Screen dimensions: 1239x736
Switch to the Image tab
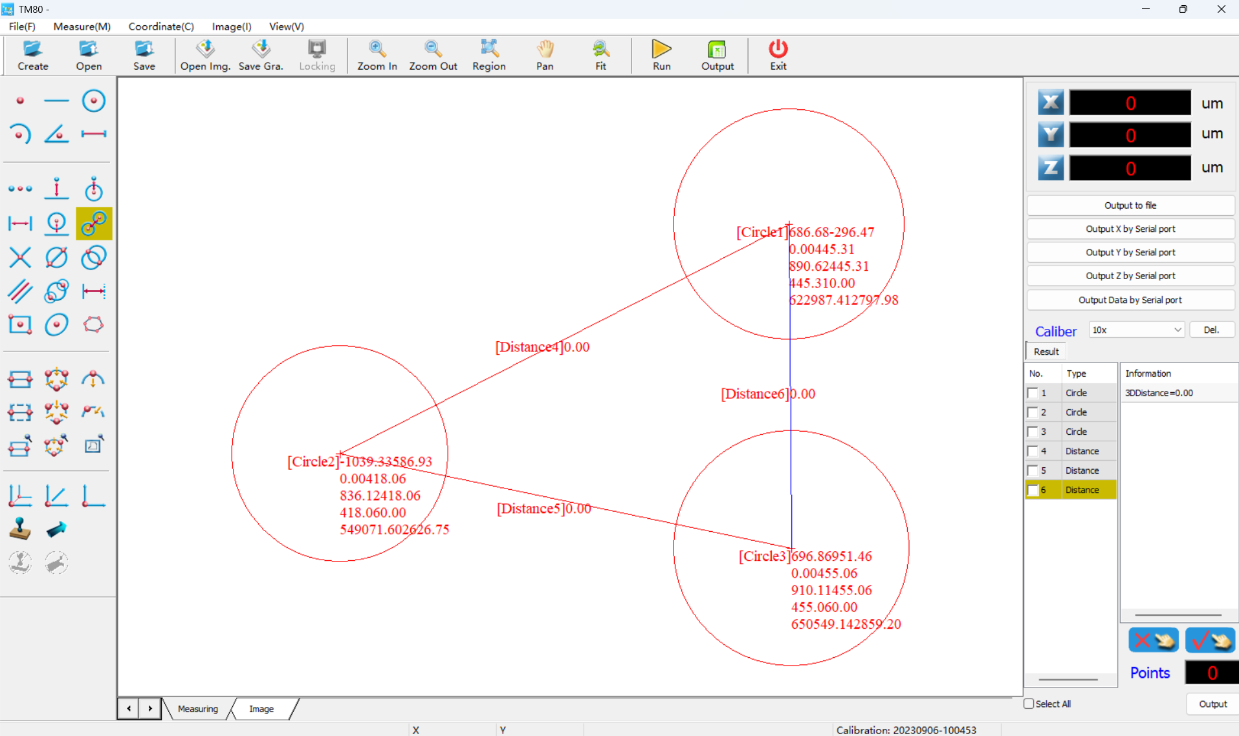tap(261, 708)
